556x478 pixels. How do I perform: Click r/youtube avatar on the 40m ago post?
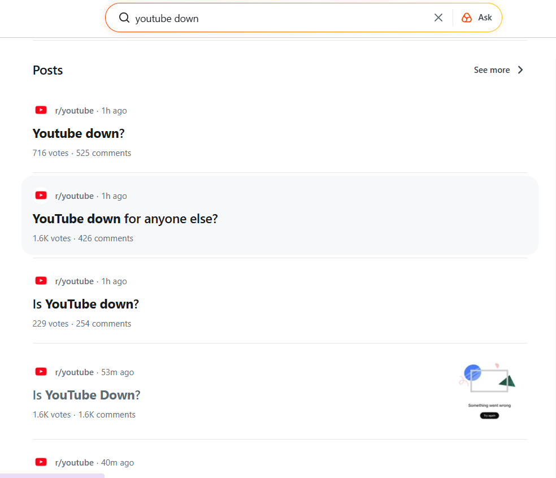[41, 462]
